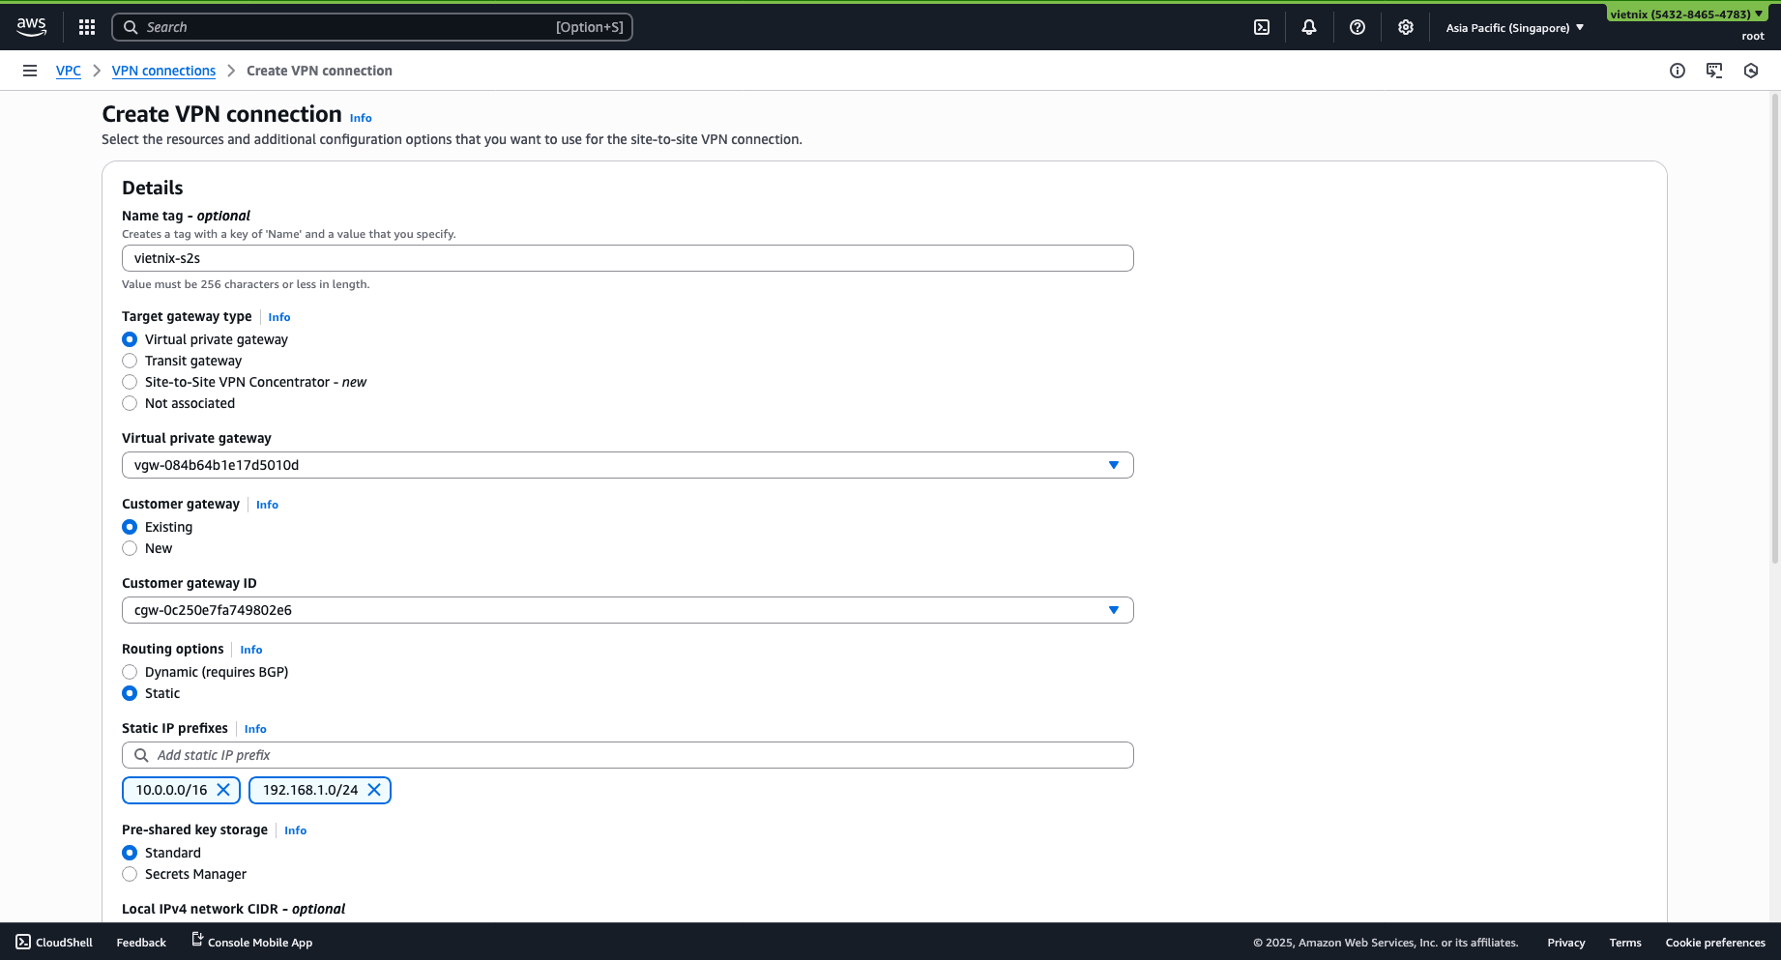Open the AWS CloudShell terminal icon
This screenshot has width=1781, height=960.
[1261, 26]
